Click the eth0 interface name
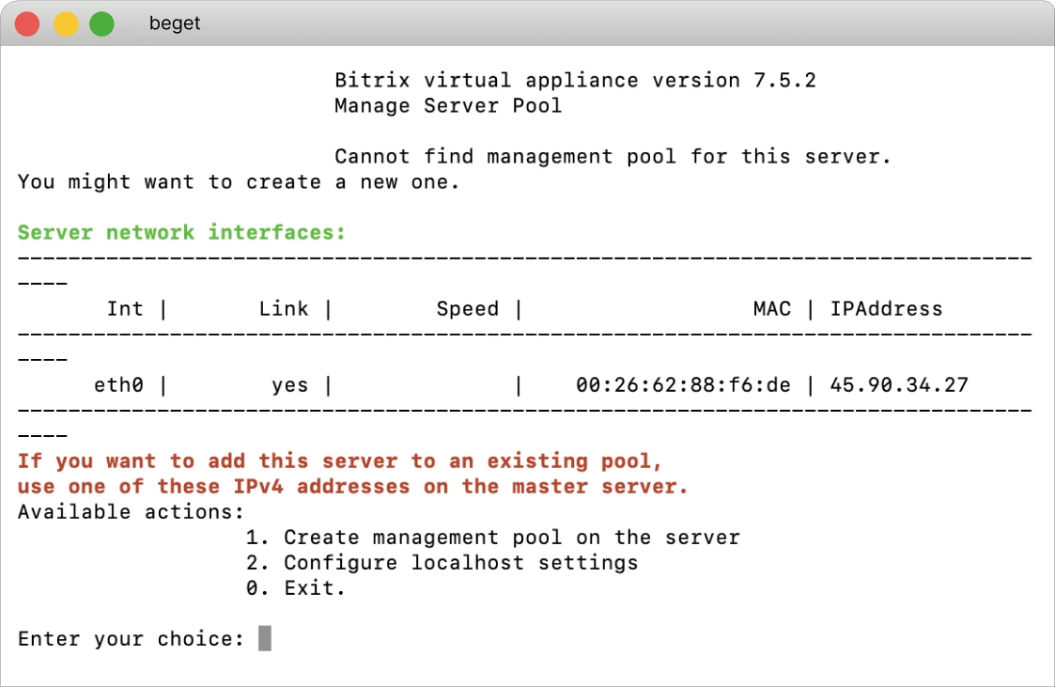The width and height of the screenshot is (1055, 687). tap(118, 384)
